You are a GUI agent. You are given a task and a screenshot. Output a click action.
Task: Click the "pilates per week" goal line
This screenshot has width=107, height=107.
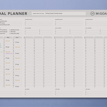5,25
